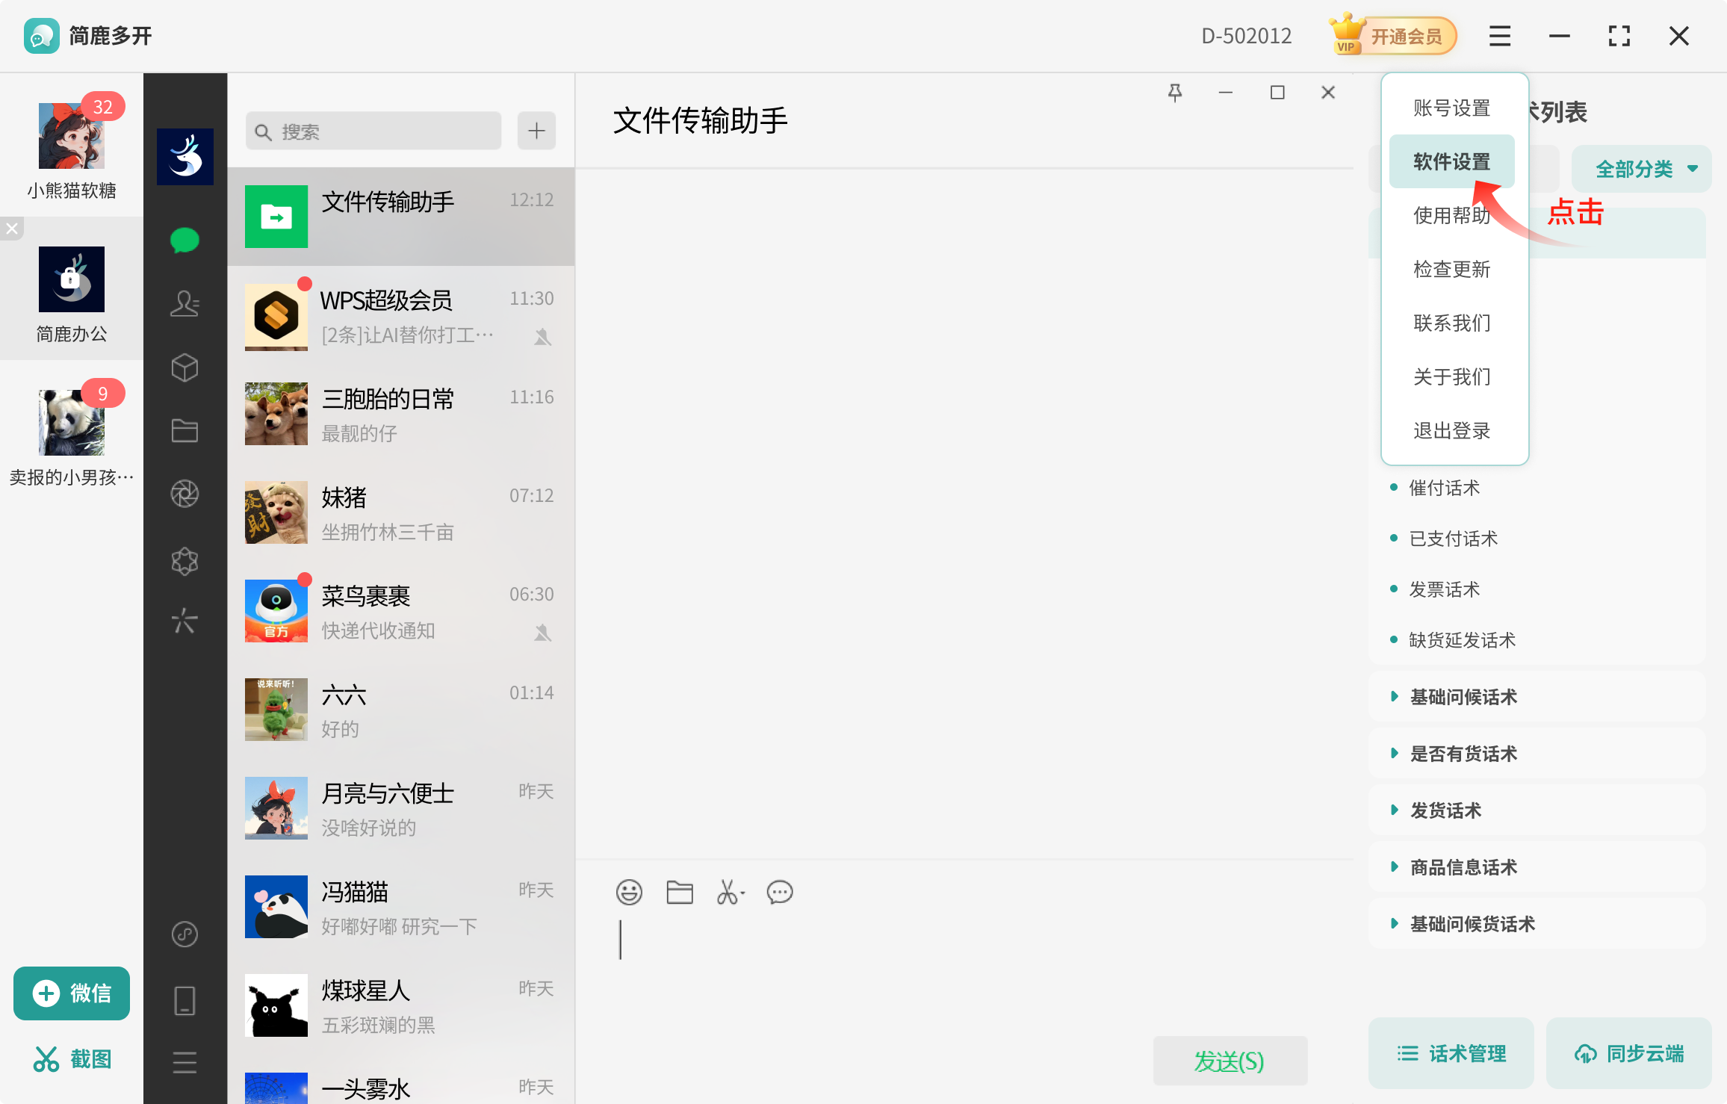Toggle mute notification on WPS超级会员 chat
The width and height of the screenshot is (1727, 1104).
pyautogui.click(x=543, y=336)
